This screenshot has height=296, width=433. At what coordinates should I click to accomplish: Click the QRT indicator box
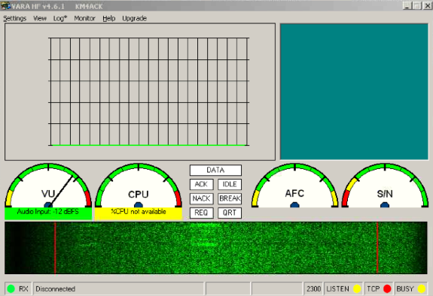coord(230,213)
